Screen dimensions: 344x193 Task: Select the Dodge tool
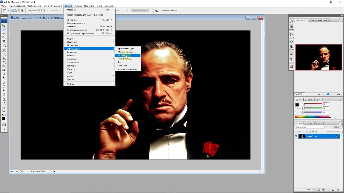tap(4, 77)
